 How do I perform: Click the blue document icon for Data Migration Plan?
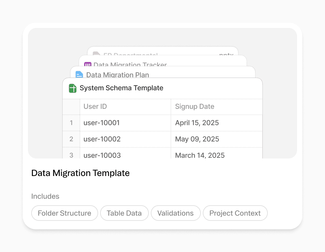tap(79, 75)
